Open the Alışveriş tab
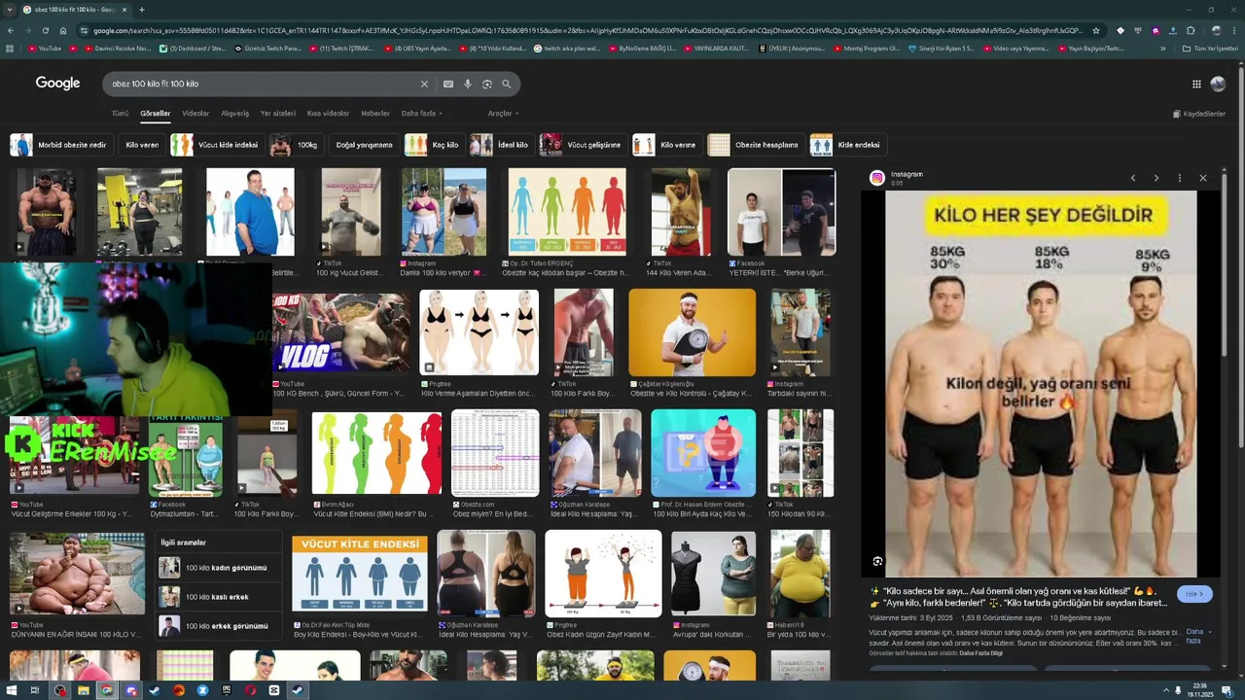 (x=234, y=114)
